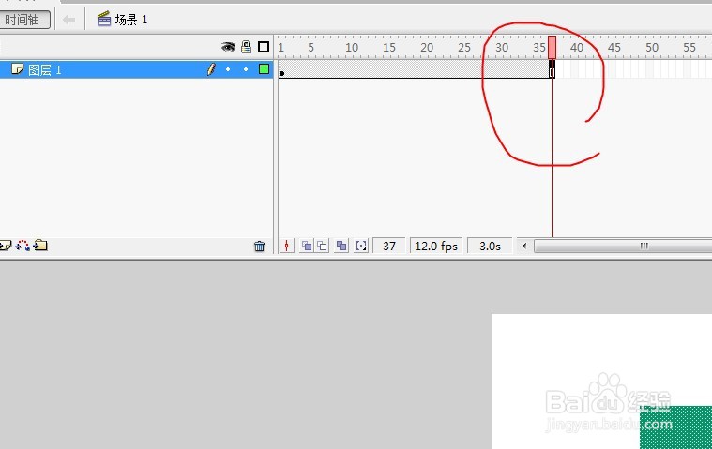This screenshot has height=449, width=712.
Task: Click the back arrow next to 时间轴
Action: coord(69,20)
